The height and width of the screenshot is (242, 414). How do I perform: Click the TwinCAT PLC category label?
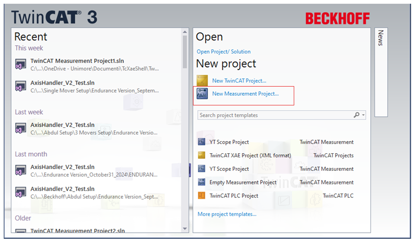pos(338,196)
